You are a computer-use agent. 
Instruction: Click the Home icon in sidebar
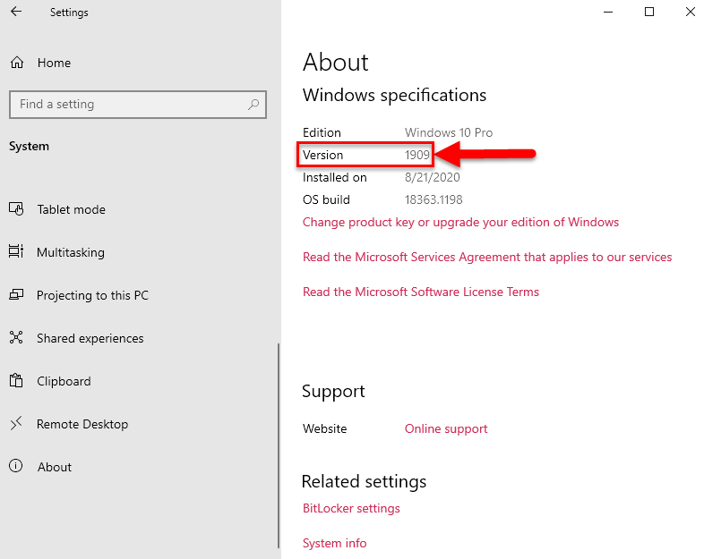pos(16,63)
